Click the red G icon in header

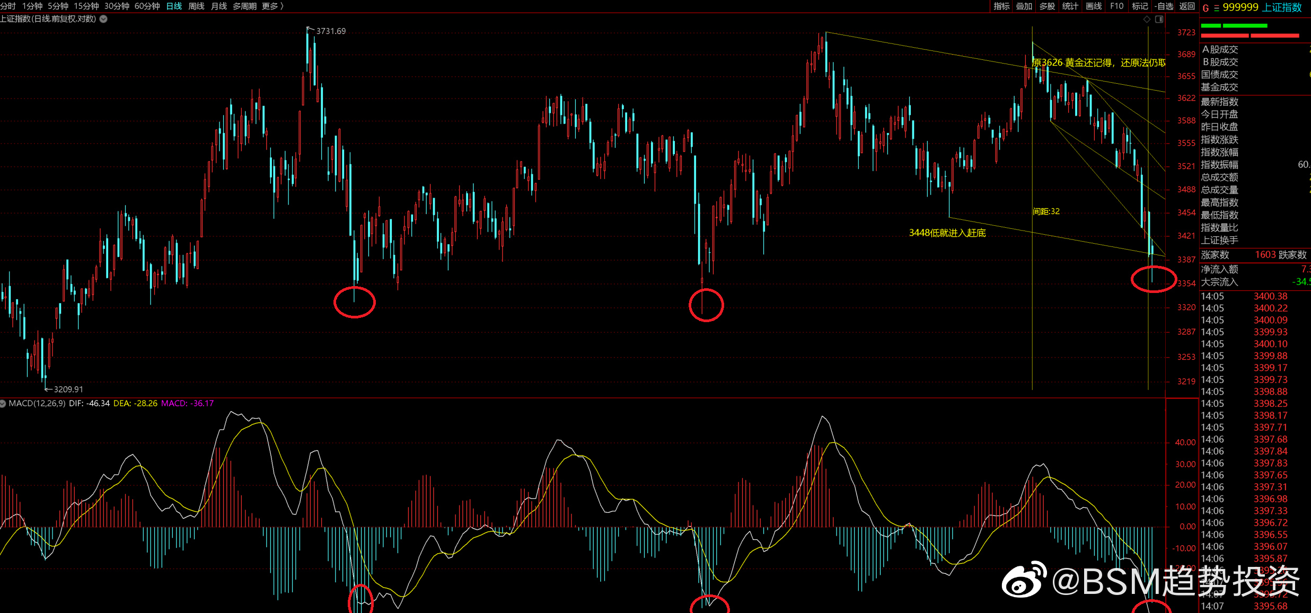[x=1206, y=8]
